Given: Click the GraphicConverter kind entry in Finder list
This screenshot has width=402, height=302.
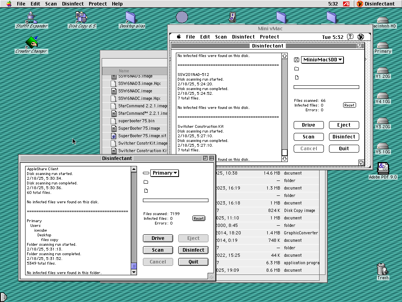Looking at the screenshot, I should tap(301, 233).
